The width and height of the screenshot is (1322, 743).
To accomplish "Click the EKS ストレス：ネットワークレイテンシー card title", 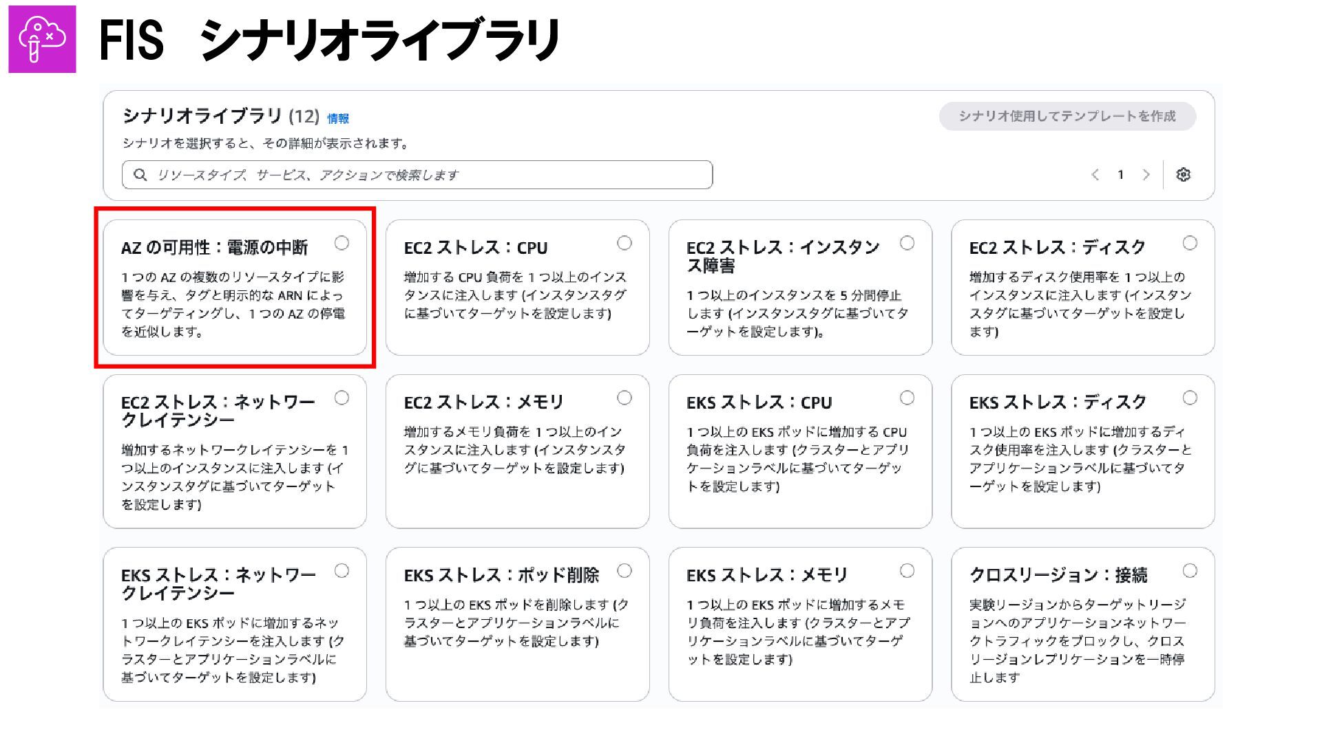I will [x=218, y=584].
